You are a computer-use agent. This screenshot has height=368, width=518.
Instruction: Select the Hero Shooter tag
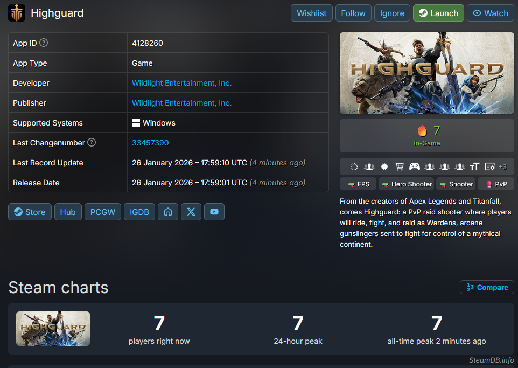(x=407, y=184)
